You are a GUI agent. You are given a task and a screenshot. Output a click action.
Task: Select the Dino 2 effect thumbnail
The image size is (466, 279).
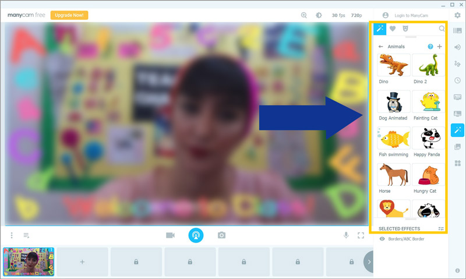pos(428,65)
